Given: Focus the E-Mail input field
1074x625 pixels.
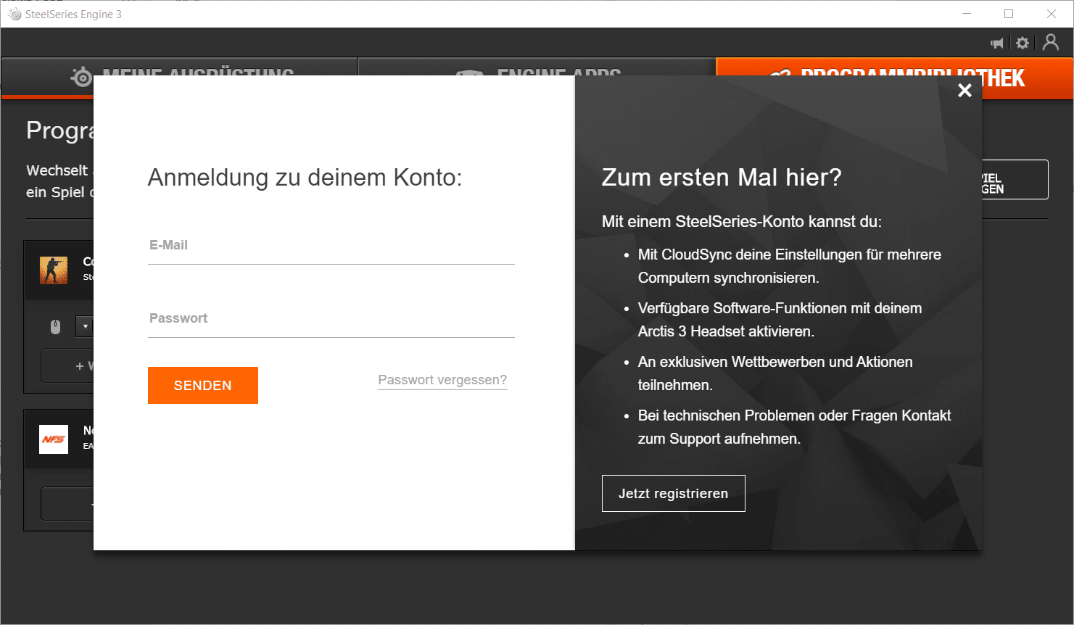Looking at the screenshot, I should tap(331, 246).
